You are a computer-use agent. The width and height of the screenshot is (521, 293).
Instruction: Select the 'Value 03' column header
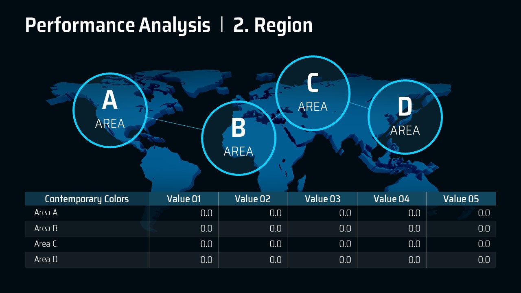[x=322, y=199]
